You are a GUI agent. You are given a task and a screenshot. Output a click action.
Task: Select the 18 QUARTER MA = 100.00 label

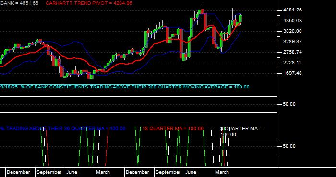tap(173, 129)
